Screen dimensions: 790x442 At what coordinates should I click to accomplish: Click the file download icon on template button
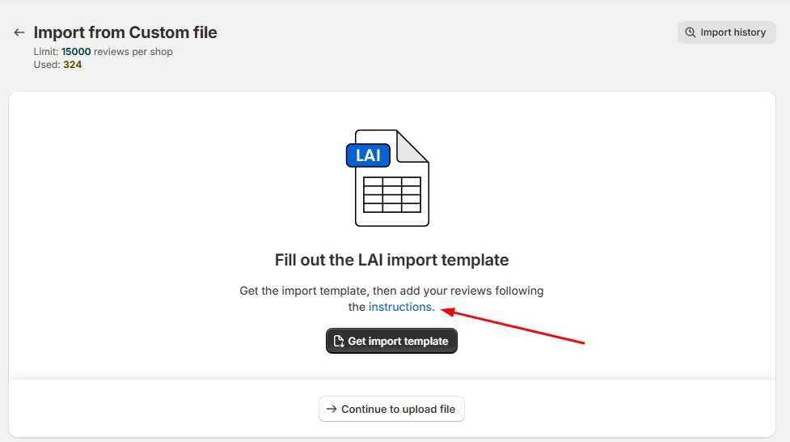point(339,341)
